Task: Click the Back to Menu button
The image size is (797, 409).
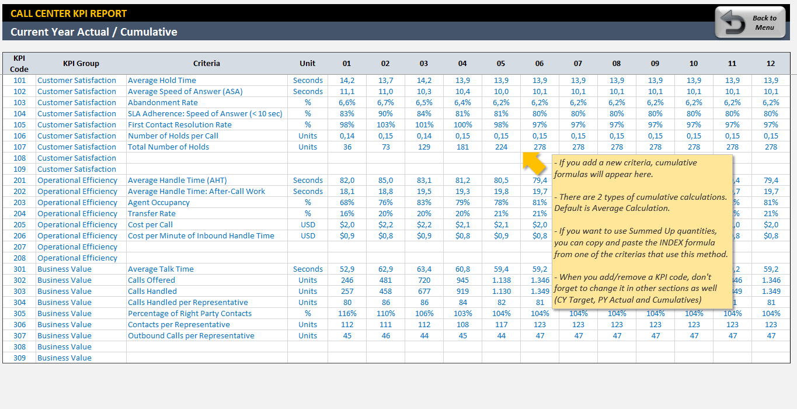Action: pyautogui.click(x=752, y=23)
